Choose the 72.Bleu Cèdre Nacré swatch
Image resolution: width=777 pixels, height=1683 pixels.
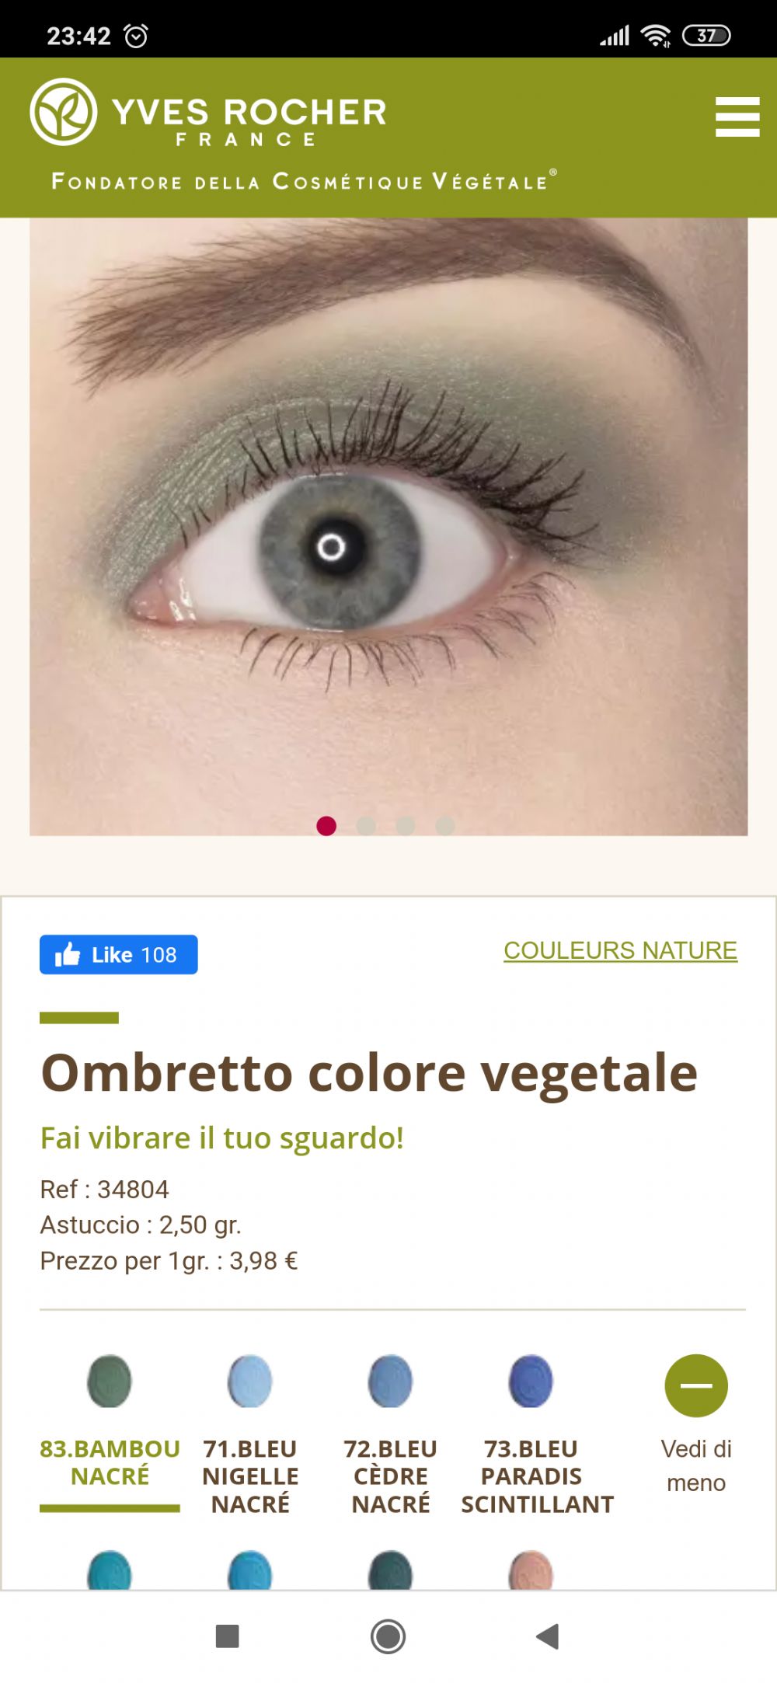[x=391, y=1382]
